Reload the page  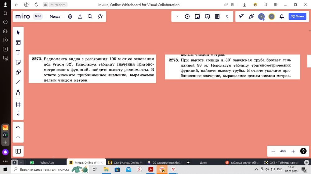point(36,5)
